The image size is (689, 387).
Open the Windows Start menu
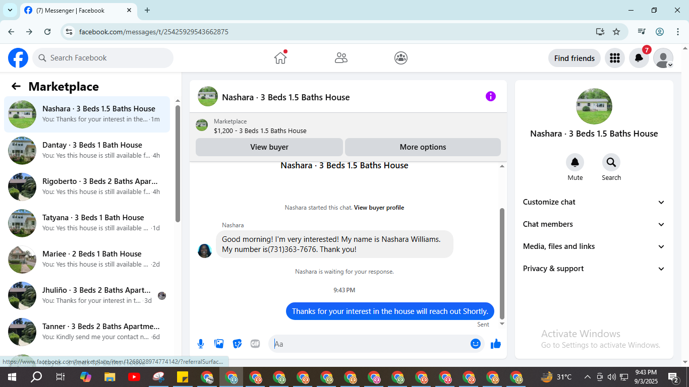point(12,377)
